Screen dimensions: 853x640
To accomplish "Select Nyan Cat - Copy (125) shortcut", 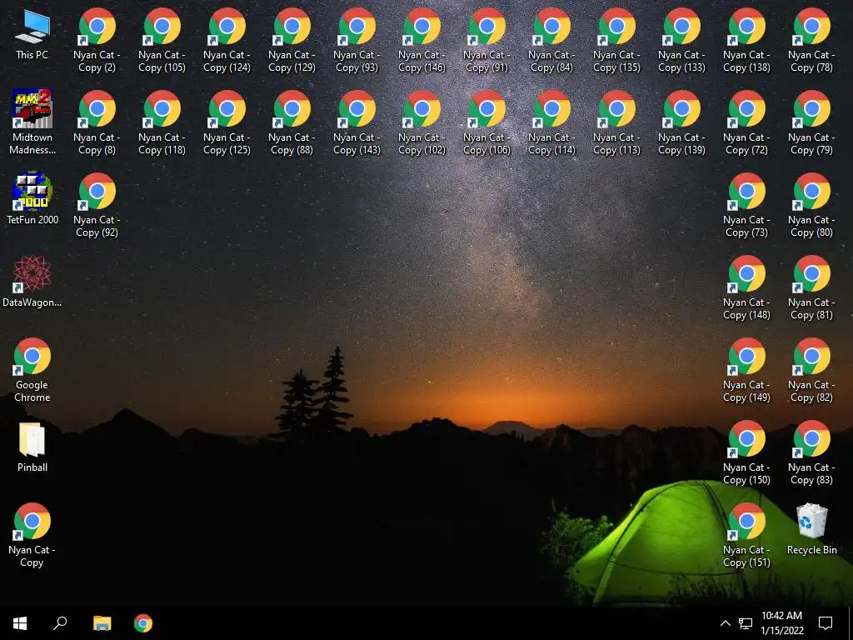I will (227, 123).
